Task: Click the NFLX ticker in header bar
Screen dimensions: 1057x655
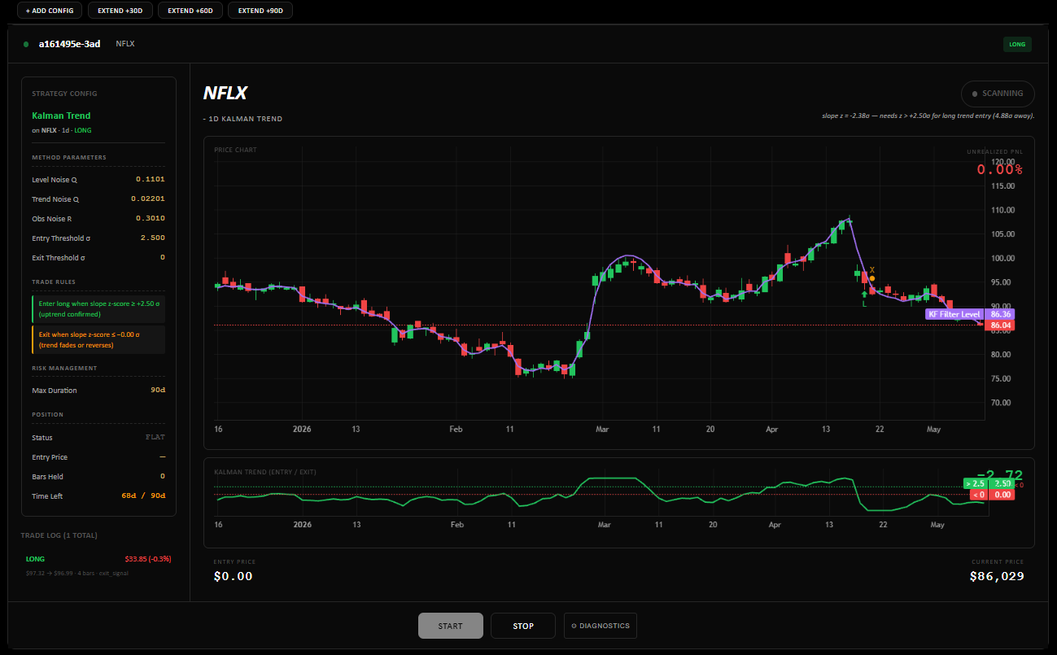Action: [125, 44]
